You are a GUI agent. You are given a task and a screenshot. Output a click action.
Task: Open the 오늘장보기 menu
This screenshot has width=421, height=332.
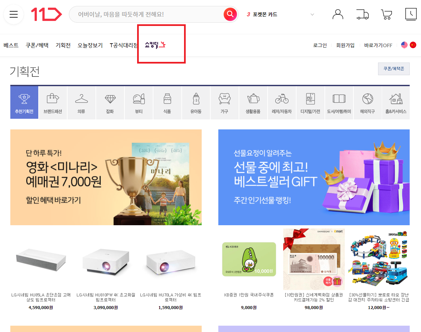90,45
